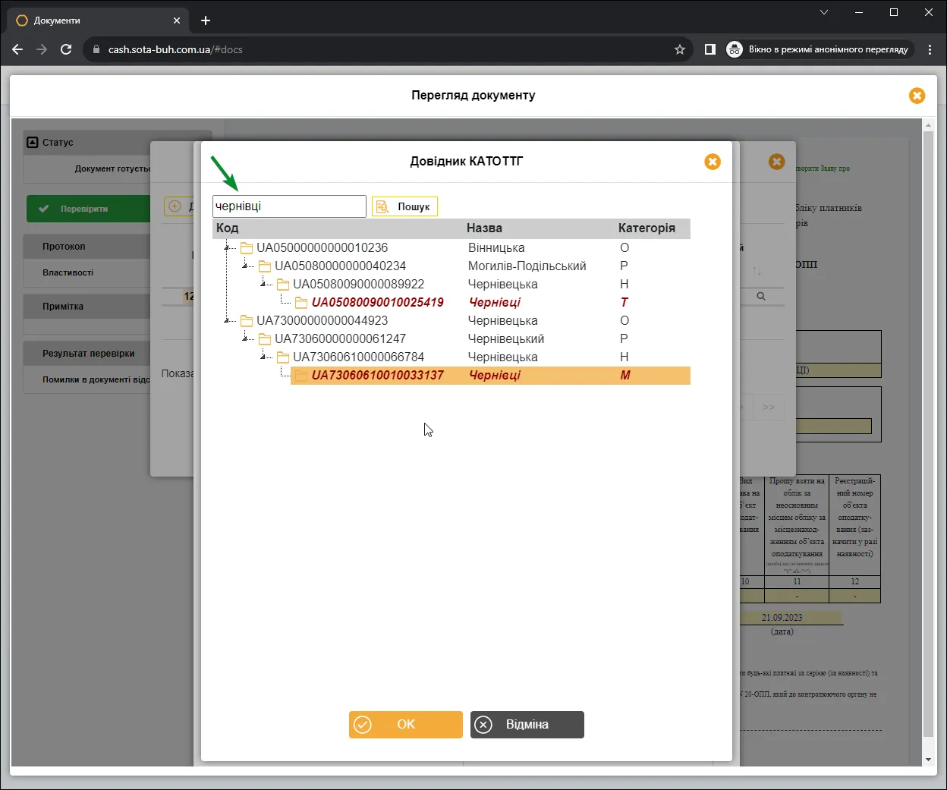Open the Chrome three-dot menu

pos(930,49)
